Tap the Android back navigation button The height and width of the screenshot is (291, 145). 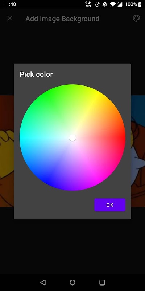coord(43,283)
